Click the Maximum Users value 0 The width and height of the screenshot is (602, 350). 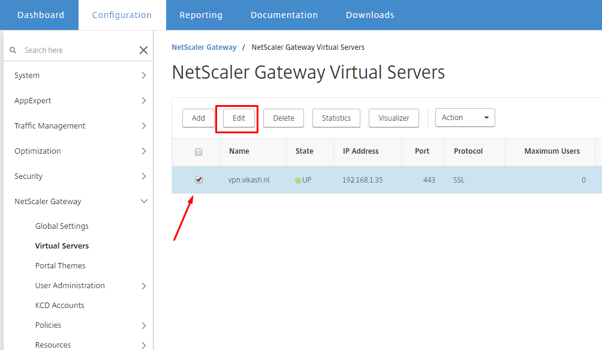(x=583, y=180)
